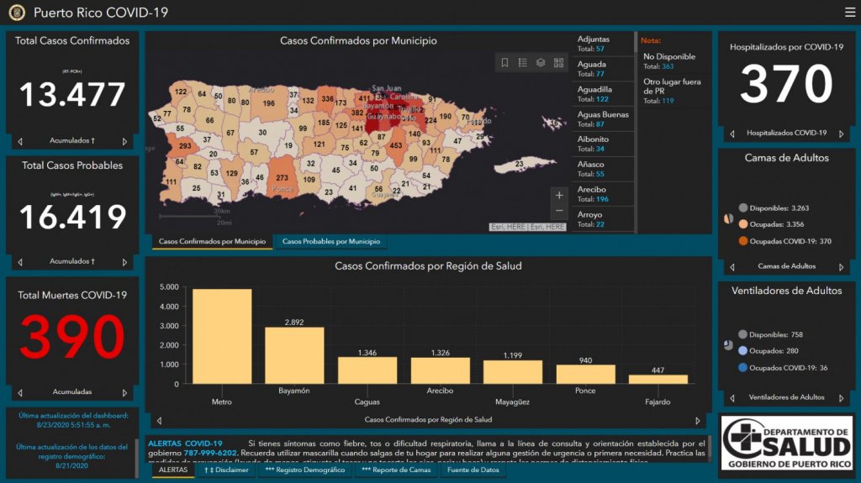Click the Metro bar in the chart
861x483 pixels.
(x=222, y=336)
